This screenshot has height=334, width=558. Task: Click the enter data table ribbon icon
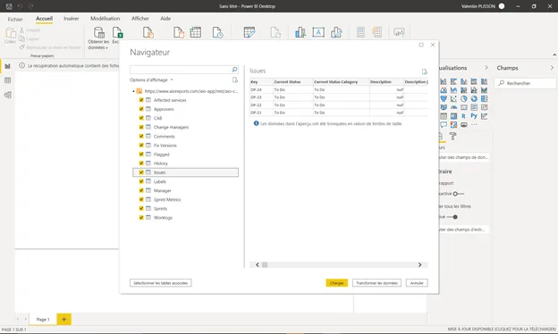pyautogui.click(x=195, y=32)
